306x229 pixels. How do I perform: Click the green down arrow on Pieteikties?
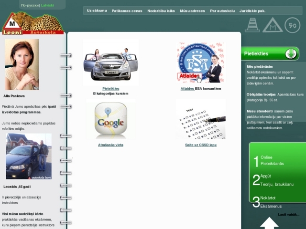[x=291, y=54]
